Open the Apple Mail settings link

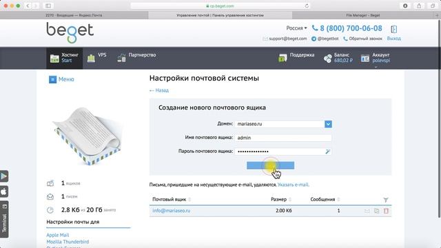(x=58, y=235)
